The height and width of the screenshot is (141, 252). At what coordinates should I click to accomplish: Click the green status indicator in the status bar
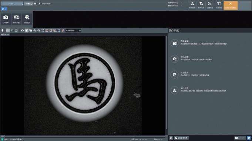click(2, 140)
